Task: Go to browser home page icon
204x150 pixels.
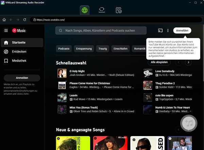Action: tap(4, 20)
